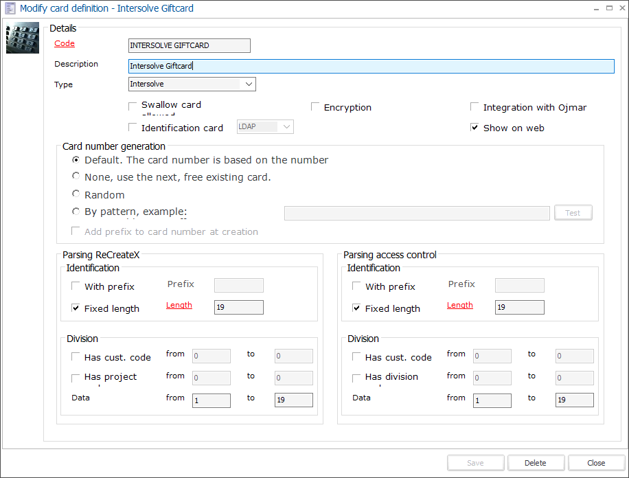Click the window icon in the title bar
This screenshot has width=629, height=478.
10,8
